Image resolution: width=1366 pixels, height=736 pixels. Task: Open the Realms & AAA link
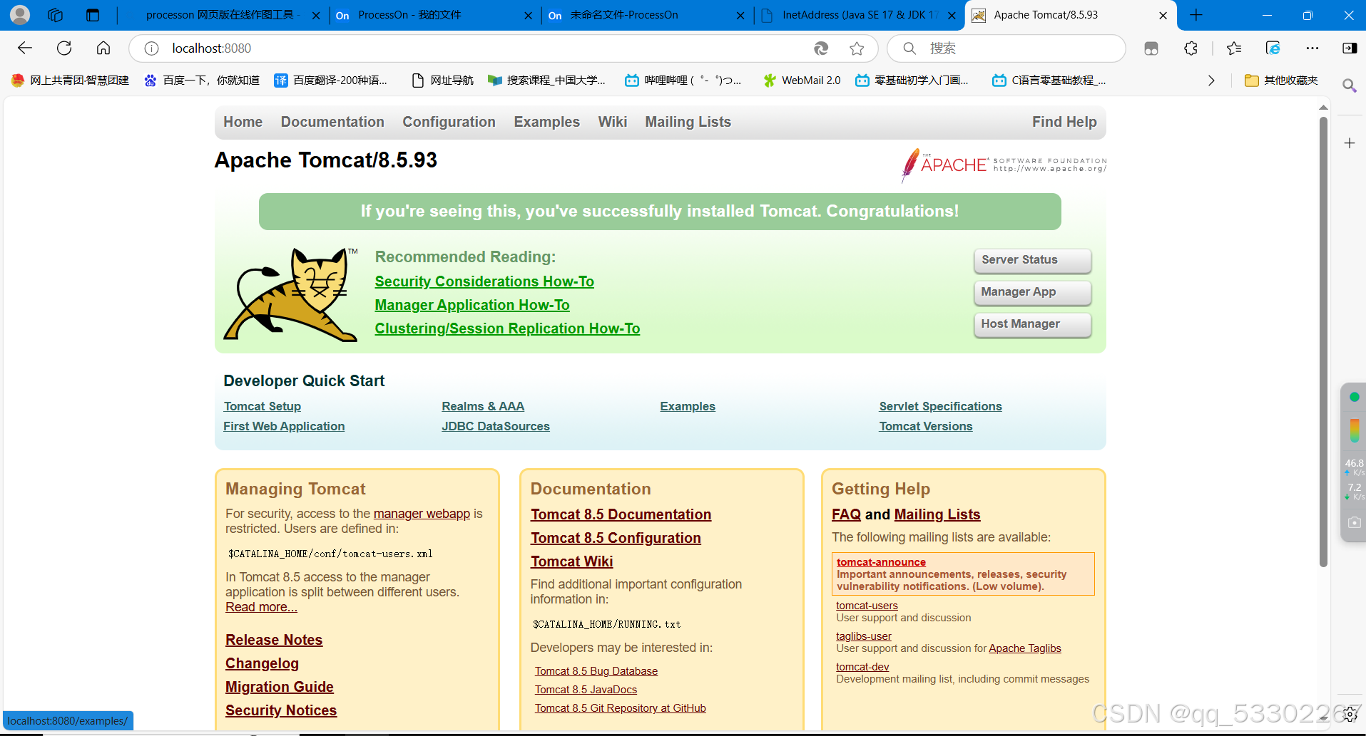coord(483,406)
